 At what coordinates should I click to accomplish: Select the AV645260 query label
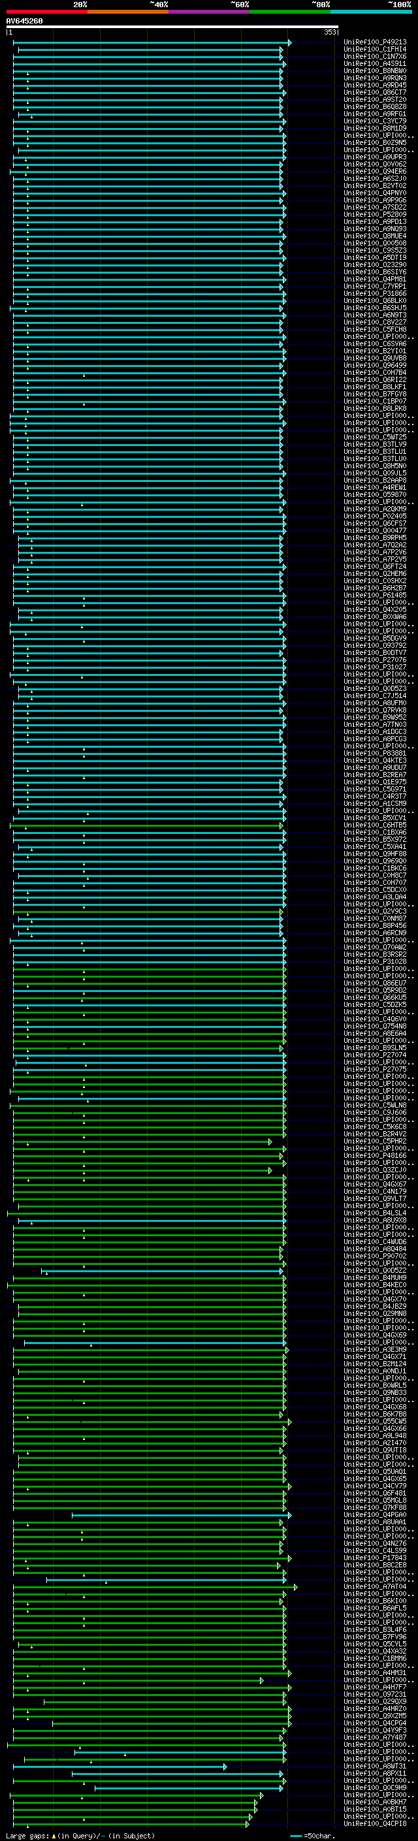24,22
